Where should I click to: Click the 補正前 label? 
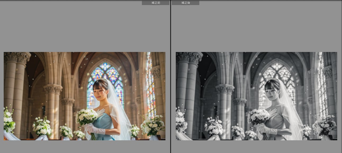pyautogui.click(x=156, y=3)
